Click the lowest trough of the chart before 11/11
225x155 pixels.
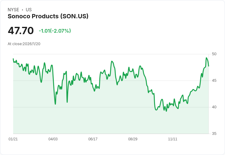click(166, 111)
